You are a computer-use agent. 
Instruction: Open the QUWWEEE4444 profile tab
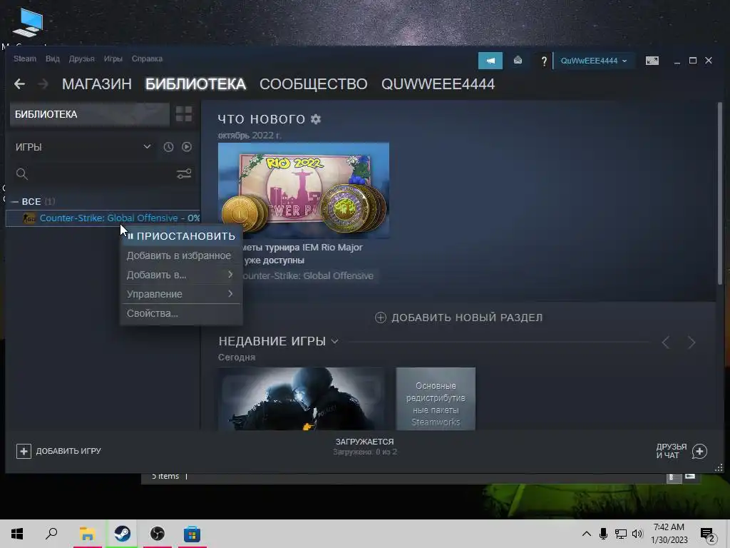click(438, 84)
